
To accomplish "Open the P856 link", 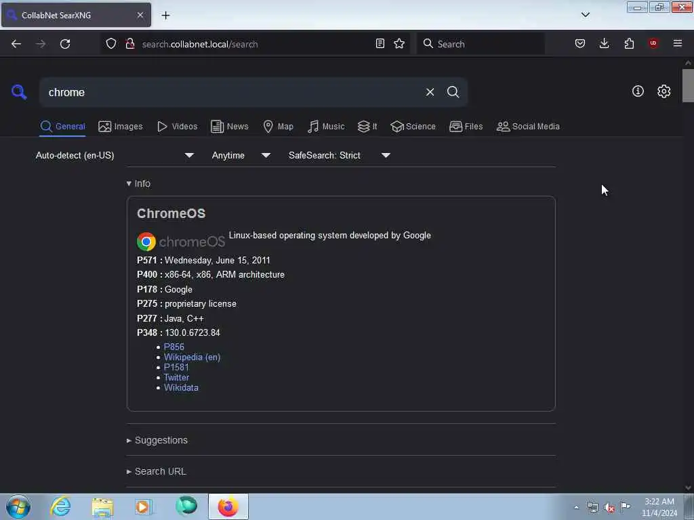I will 174,347.
